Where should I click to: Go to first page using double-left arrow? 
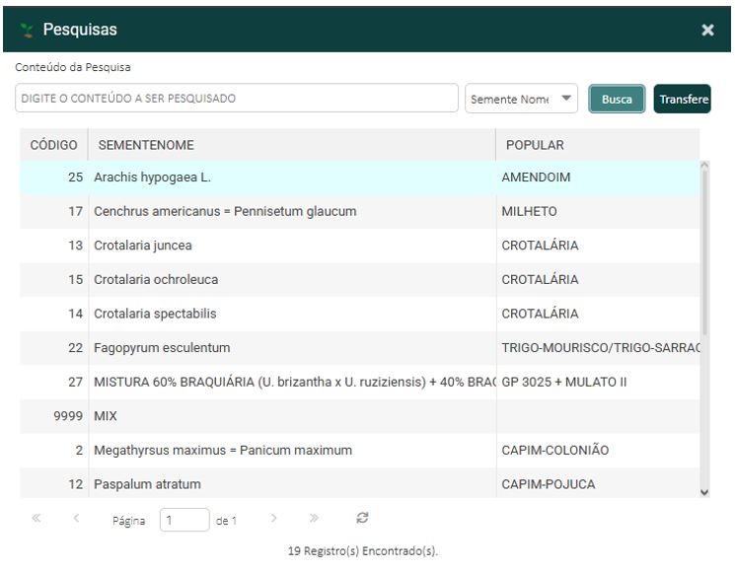click(x=37, y=518)
